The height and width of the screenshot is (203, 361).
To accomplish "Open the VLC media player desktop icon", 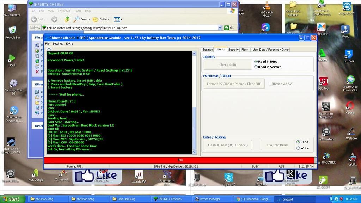I will [x=267, y=6].
